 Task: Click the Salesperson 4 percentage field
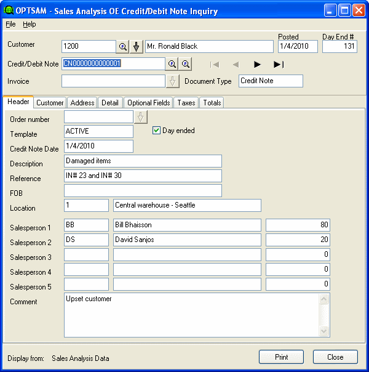(298, 270)
